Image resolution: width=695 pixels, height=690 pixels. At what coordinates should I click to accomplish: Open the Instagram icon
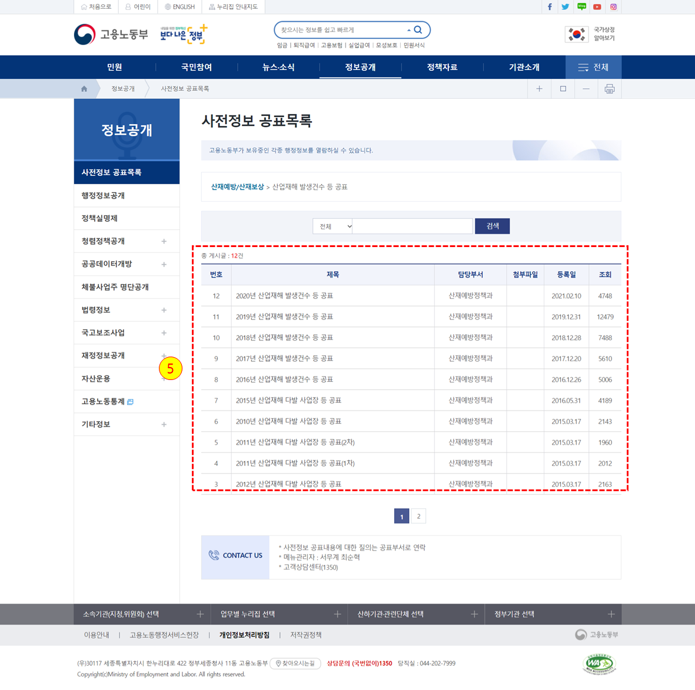(x=613, y=6)
